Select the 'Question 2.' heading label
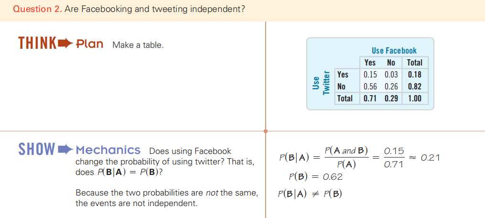Viewport: 485px width, 218px height. (x=37, y=9)
